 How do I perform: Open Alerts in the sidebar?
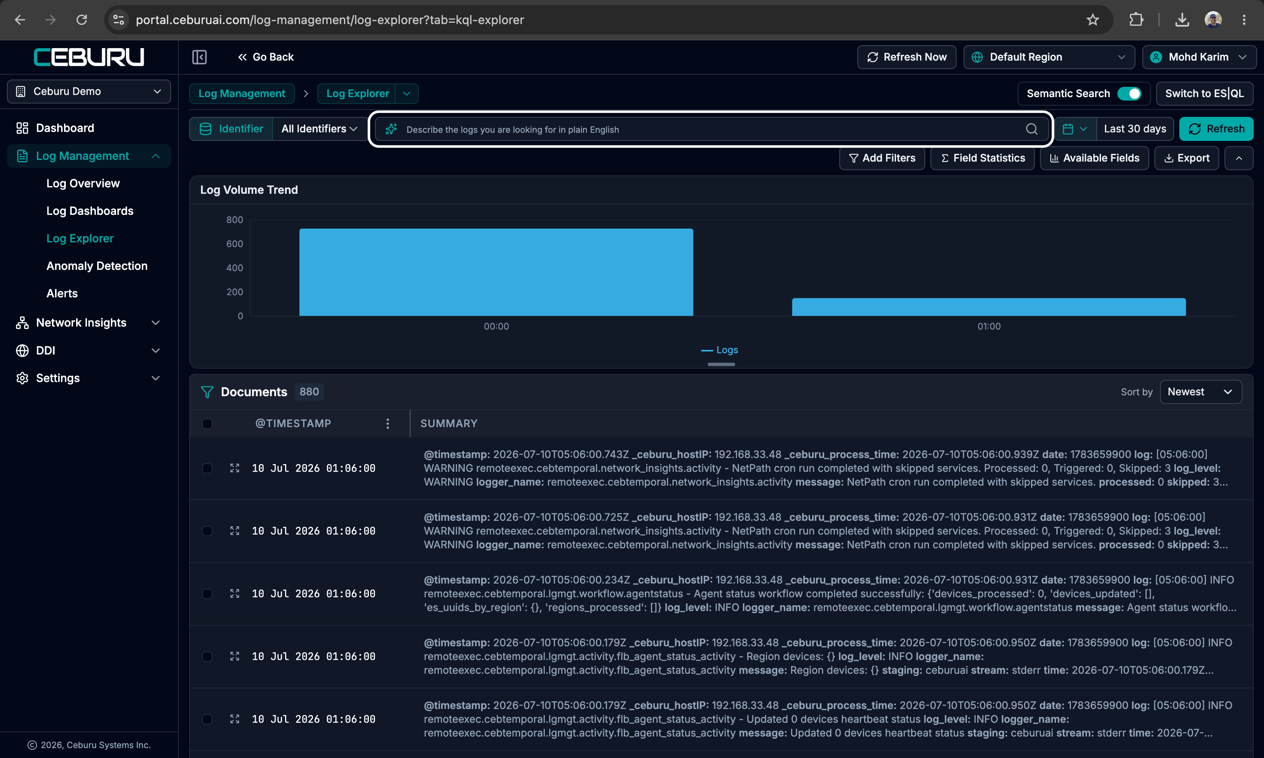[x=62, y=293]
